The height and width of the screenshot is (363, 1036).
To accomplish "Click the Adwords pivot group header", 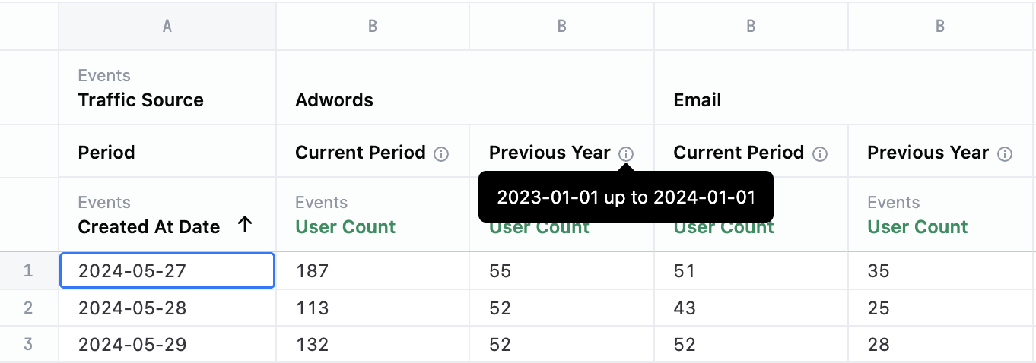I will 334,100.
